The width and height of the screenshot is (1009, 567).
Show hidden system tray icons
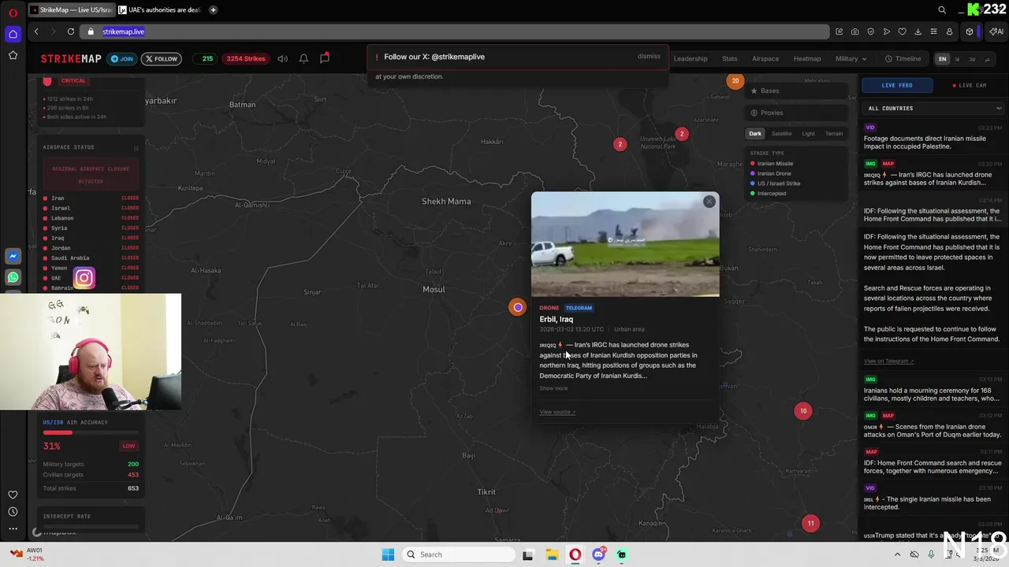point(897,554)
